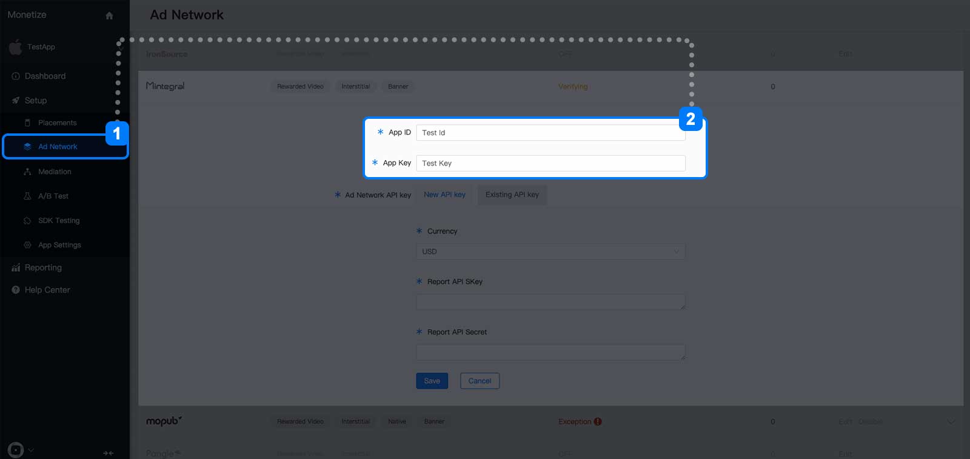Click the mopub Exception warning icon
The height and width of the screenshot is (459, 970).
598,421
